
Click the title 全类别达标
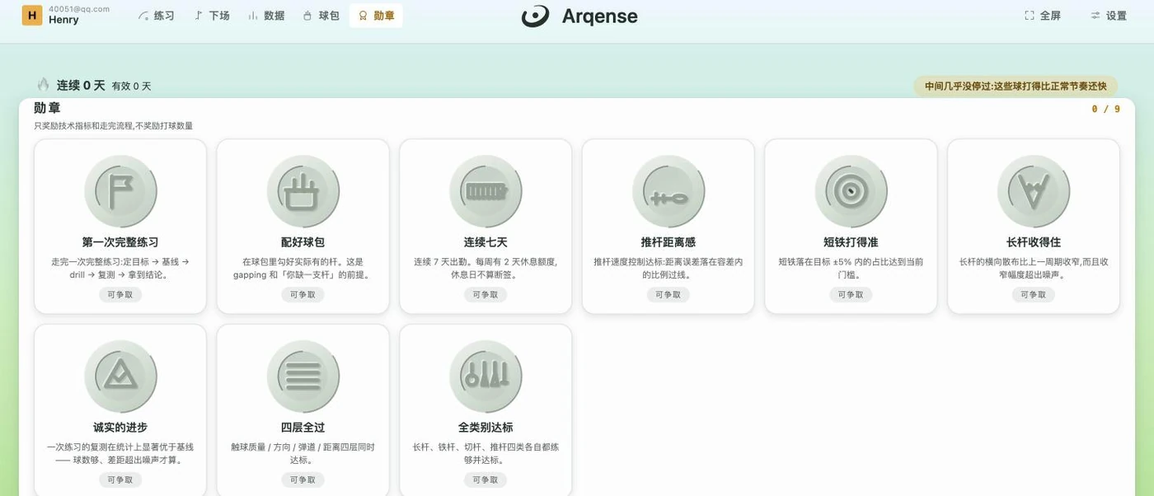486,428
